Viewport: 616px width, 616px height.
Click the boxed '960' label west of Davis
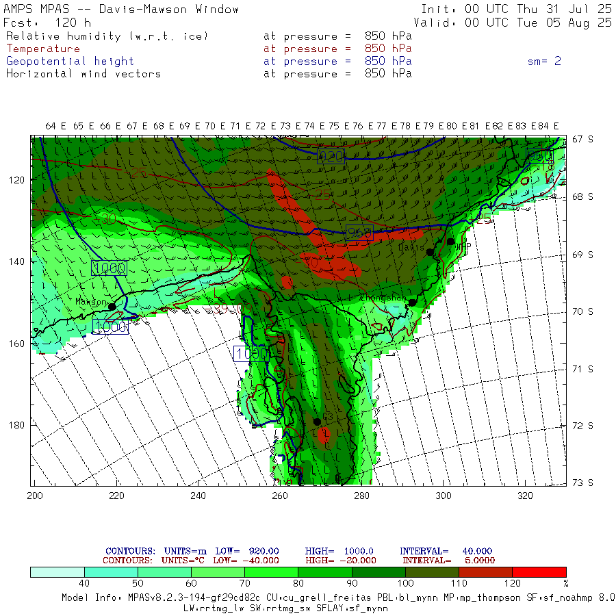coord(359,233)
